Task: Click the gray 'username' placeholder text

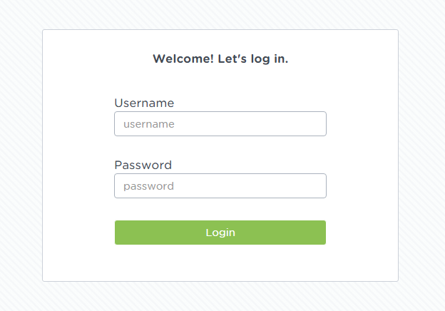Action: pos(149,124)
